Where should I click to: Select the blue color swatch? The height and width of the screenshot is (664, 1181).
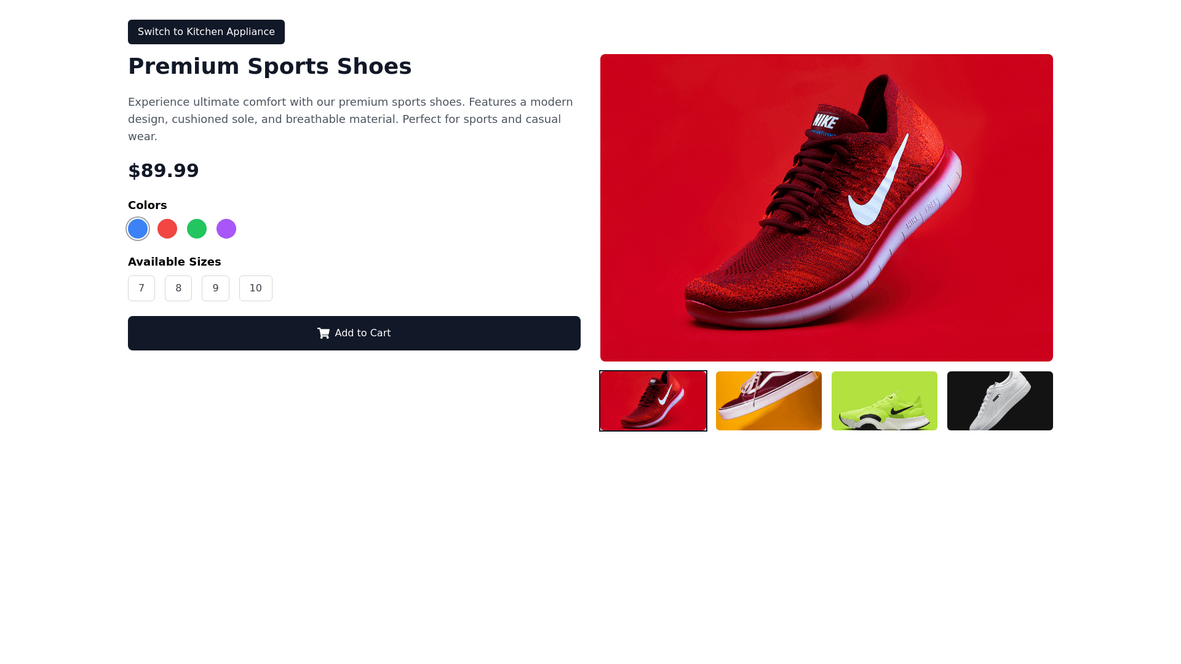138,229
